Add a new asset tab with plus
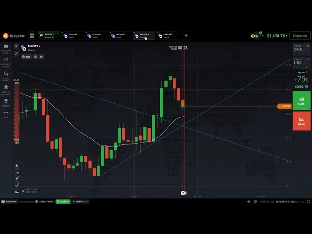The height and width of the screenshot is (234, 312). click(186, 36)
